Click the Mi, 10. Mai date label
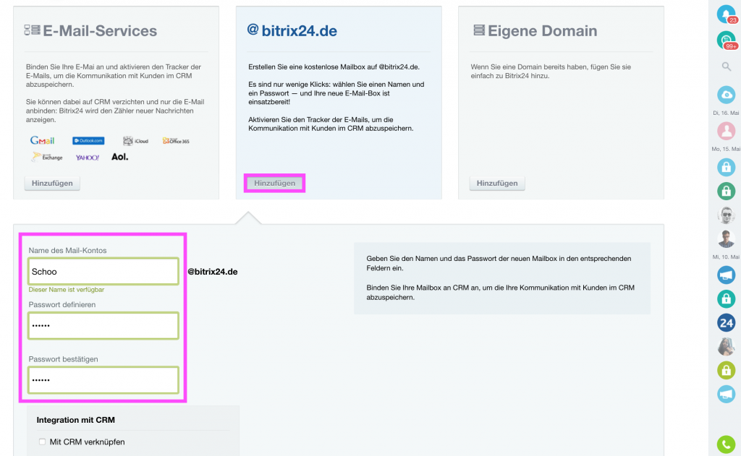Image resolution: width=741 pixels, height=456 pixels. point(726,257)
